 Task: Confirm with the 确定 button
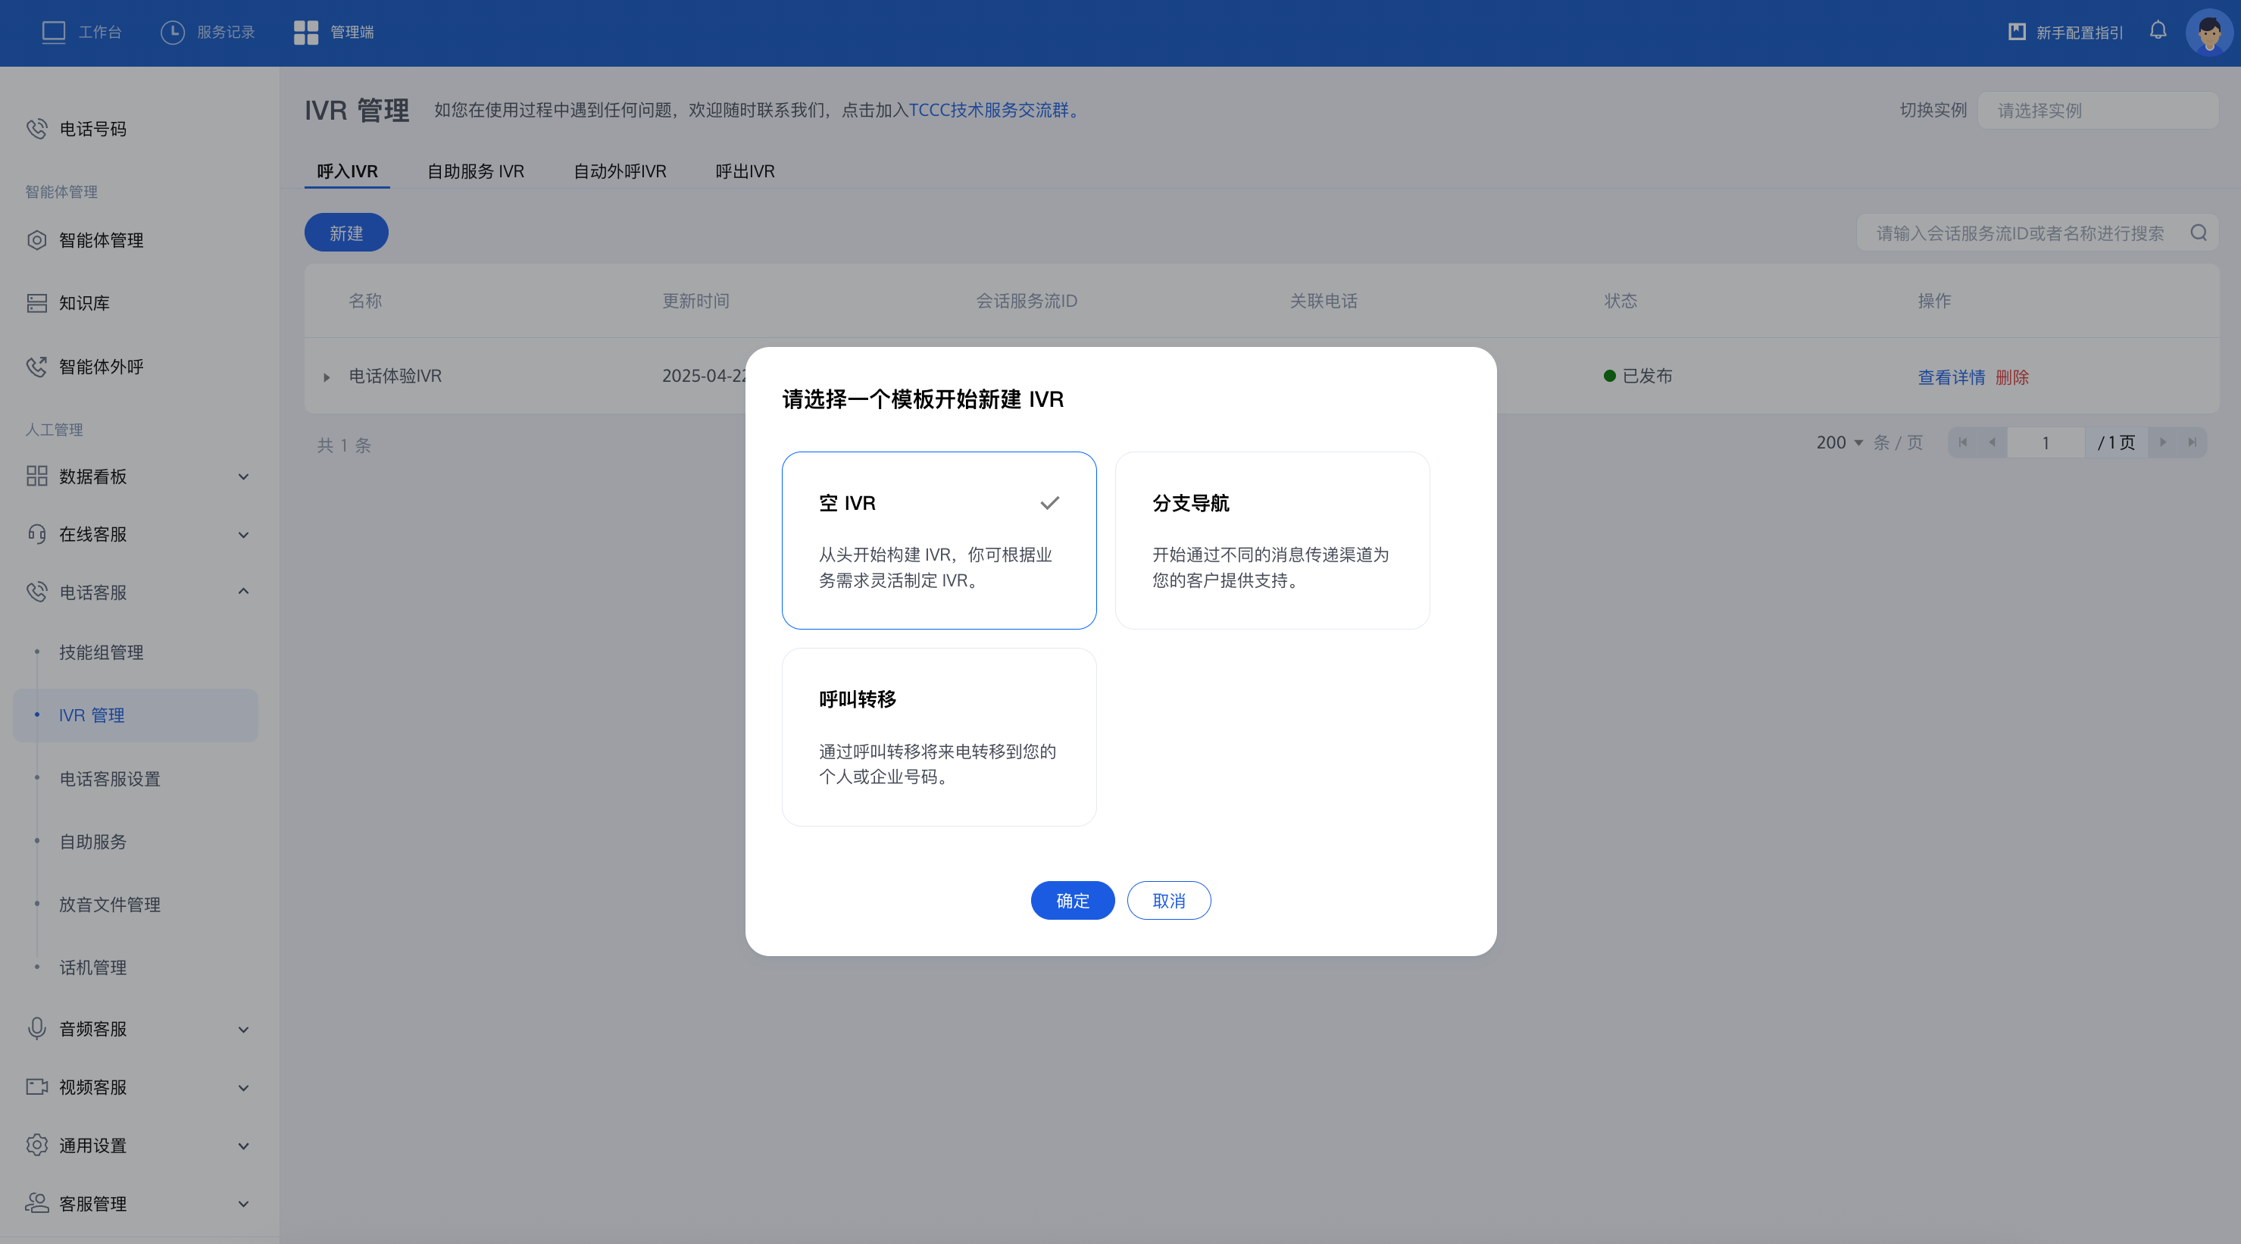tap(1072, 900)
